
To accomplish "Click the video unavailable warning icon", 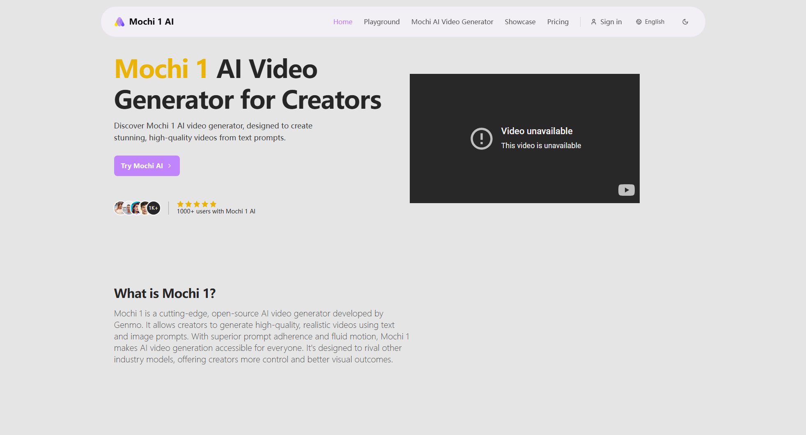I will tap(481, 138).
